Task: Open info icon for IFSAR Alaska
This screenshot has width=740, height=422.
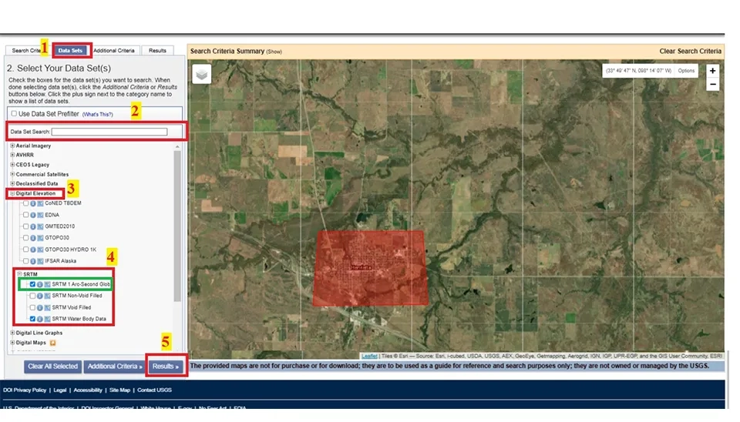Action: 33,261
